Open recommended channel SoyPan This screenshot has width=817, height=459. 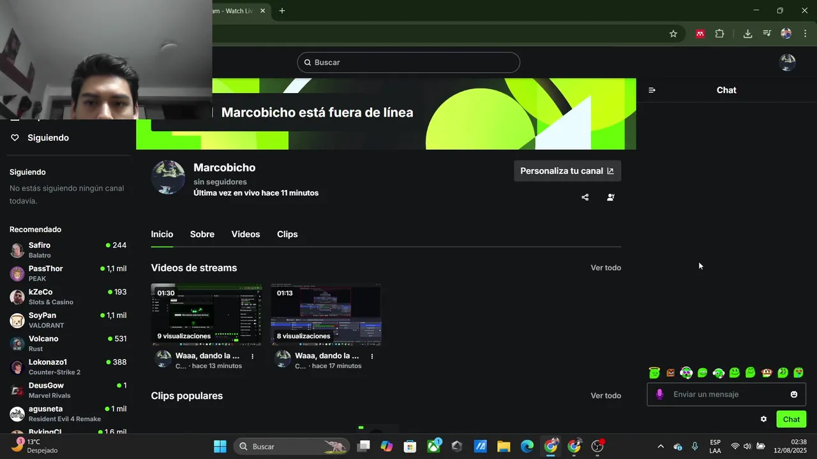(x=68, y=320)
